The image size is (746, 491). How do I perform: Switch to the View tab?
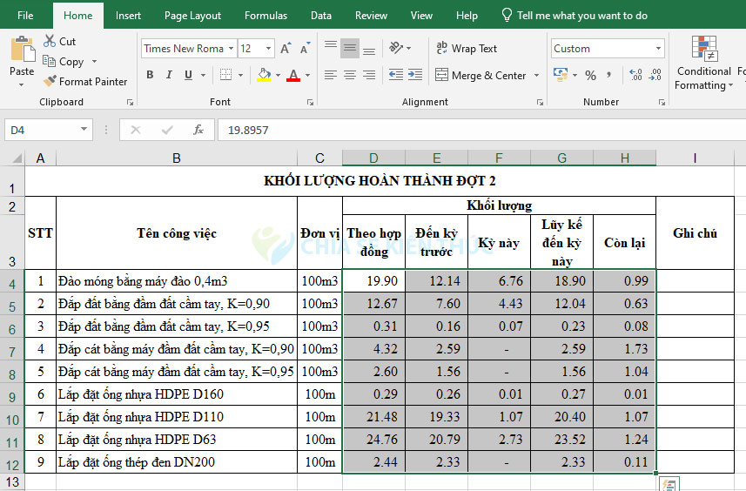[x=421, y=15]
